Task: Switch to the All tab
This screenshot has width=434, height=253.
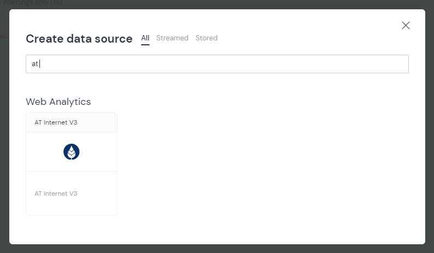Action: (145, 38)
